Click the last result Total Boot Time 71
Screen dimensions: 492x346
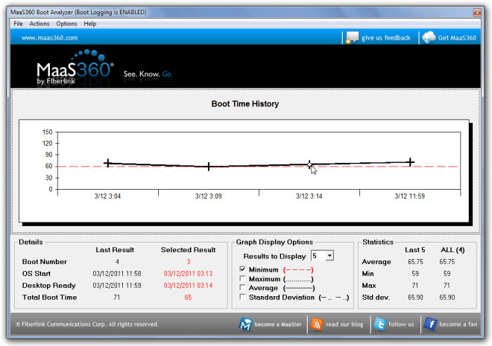[x=117, y=297]
